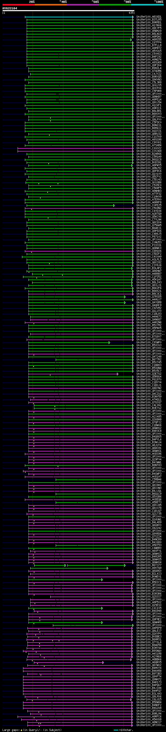Select UniRef100_B9SNQ0 hit

(149, 651)
